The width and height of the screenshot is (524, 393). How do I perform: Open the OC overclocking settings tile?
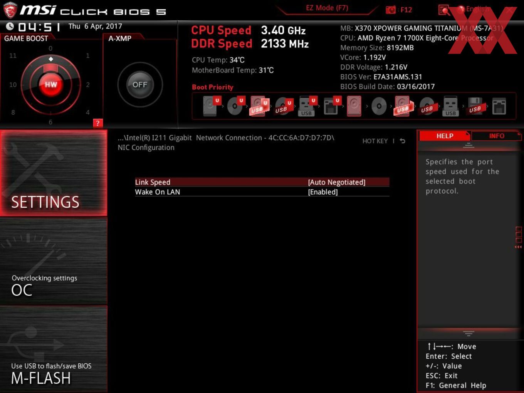(x=54, y=262)
